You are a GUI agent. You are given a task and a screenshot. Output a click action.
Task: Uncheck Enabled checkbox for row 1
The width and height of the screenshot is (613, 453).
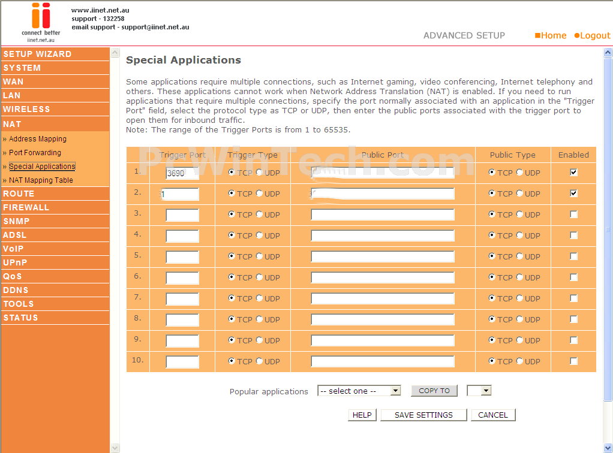point(573,172)
